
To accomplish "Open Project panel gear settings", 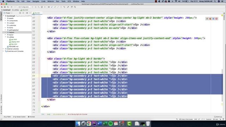I will click(27, 13).
